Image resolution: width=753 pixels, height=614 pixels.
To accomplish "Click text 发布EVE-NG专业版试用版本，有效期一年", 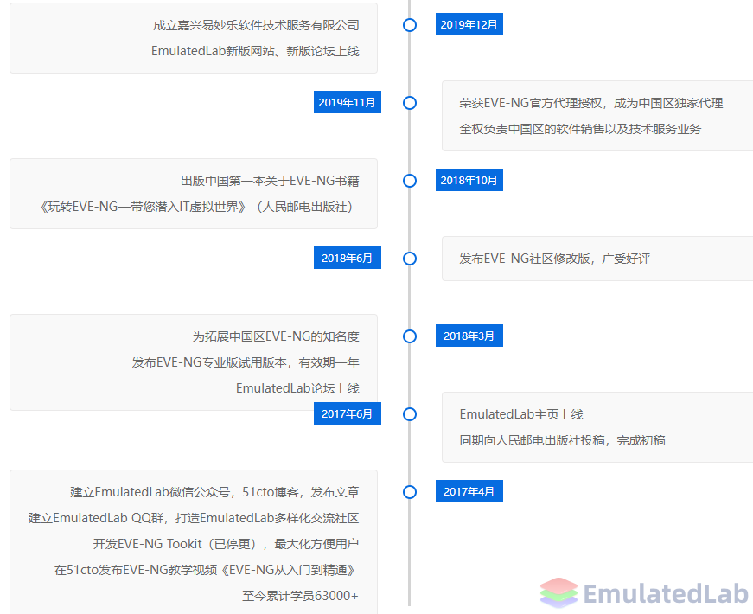I will click(x=246, y=362).
